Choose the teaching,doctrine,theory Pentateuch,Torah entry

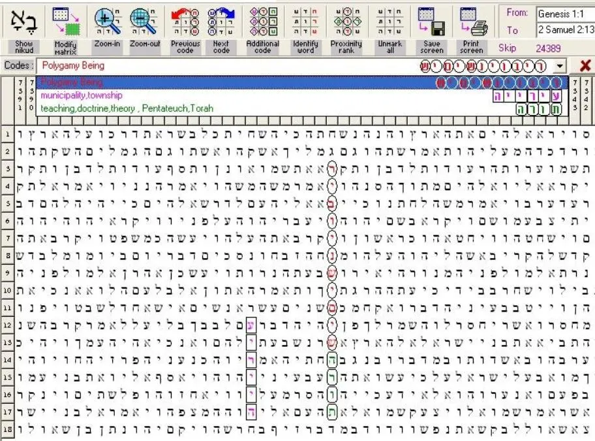(302, 108)
